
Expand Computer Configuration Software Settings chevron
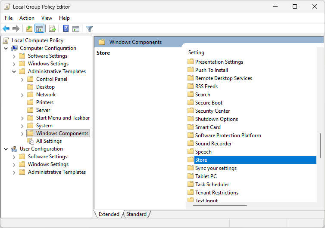14,56
